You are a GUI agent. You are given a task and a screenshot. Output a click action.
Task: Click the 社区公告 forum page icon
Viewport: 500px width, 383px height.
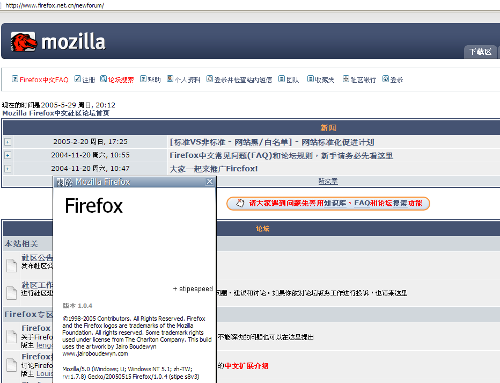[12, 265]
